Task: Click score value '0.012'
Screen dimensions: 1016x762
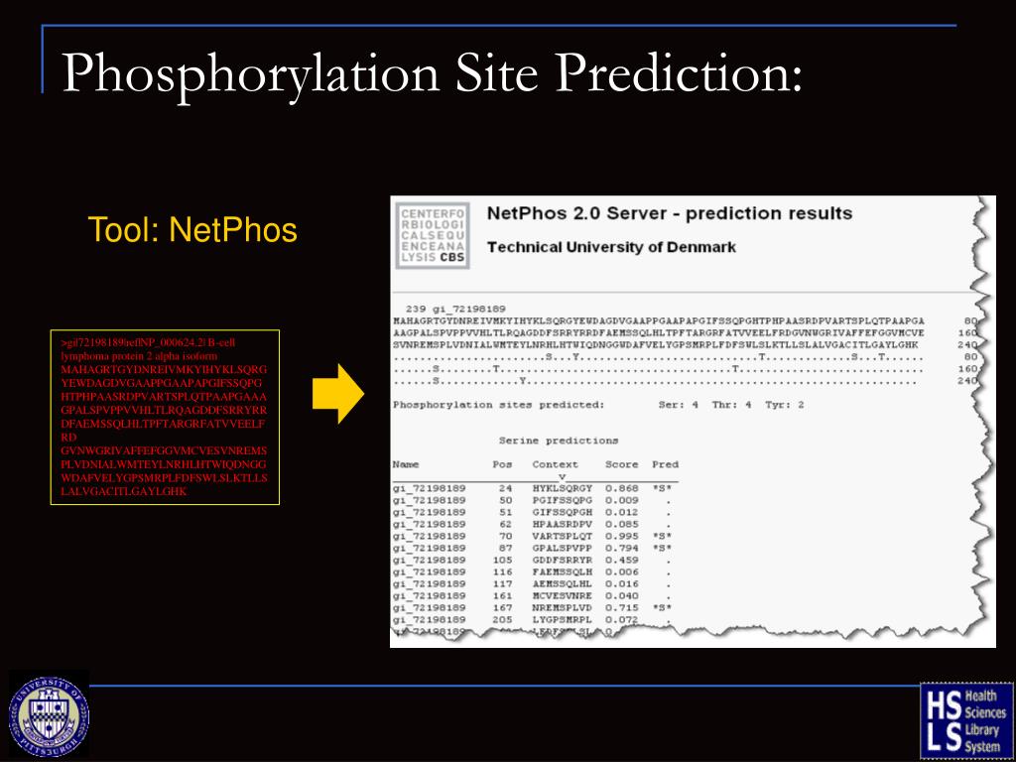Action: click(x=621, y=512)
